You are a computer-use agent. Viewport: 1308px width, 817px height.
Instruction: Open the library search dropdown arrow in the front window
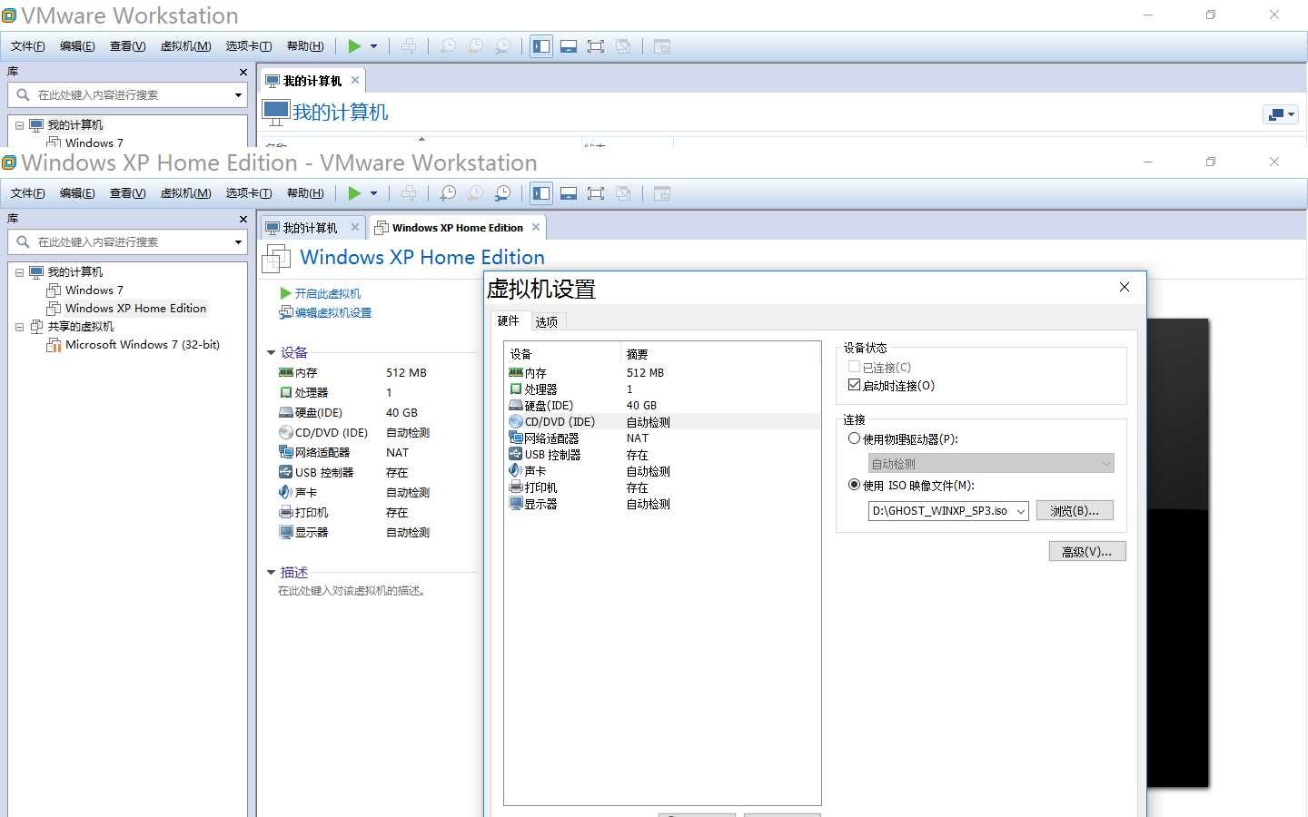(x=238, y=242)
